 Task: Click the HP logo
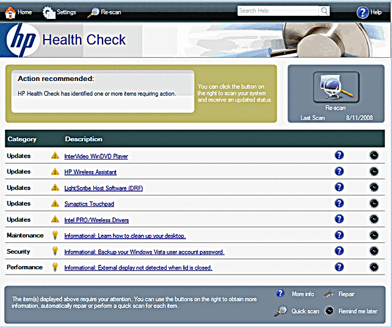coord(23,40)
